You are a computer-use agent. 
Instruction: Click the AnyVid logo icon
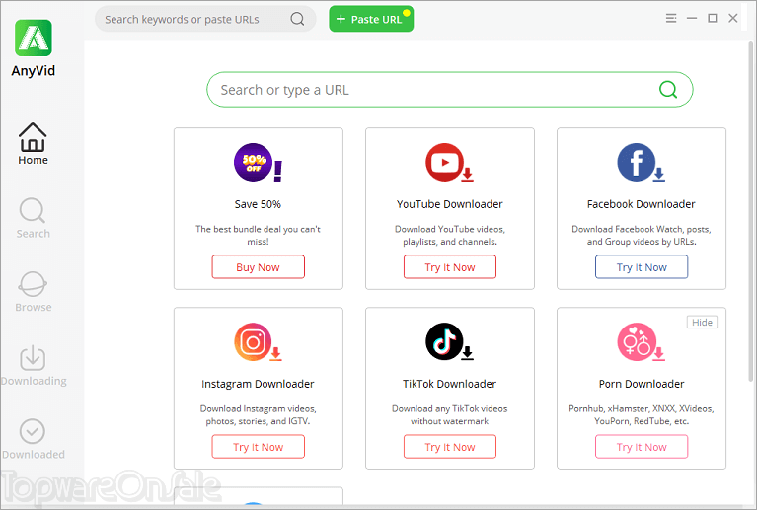(x=34, y=37)
